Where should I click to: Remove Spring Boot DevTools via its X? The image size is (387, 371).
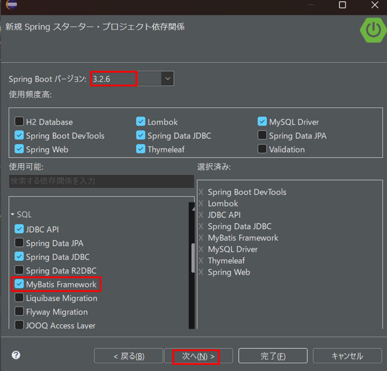(x=201, y=192)
